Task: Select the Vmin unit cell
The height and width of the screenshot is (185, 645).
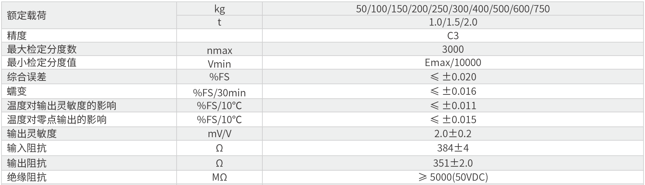Action: (x=219, y=64)
